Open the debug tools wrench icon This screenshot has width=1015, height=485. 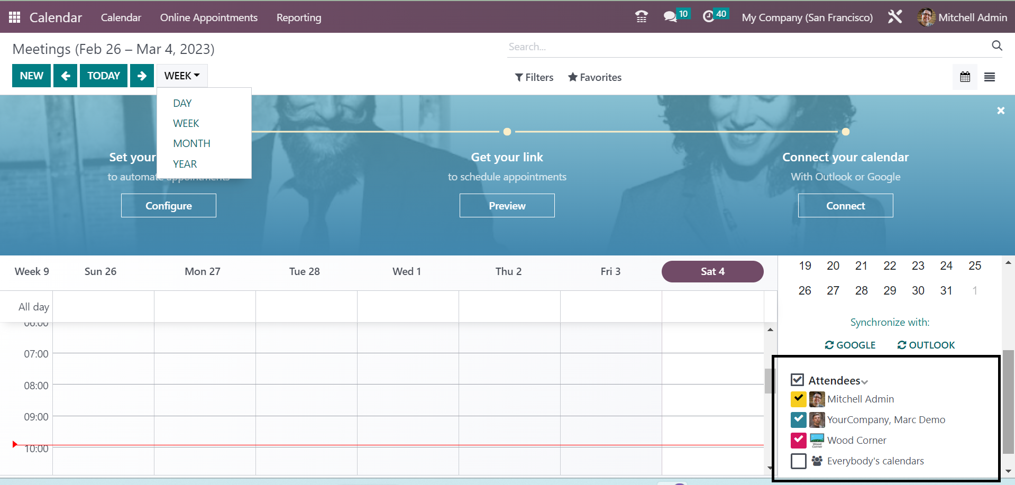(895, 17)
